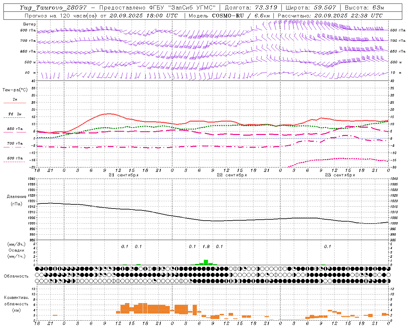The image size is (407, 326).
Task: Click the Тем-ра(°C) axis title
Action: [x=15, y=90]
